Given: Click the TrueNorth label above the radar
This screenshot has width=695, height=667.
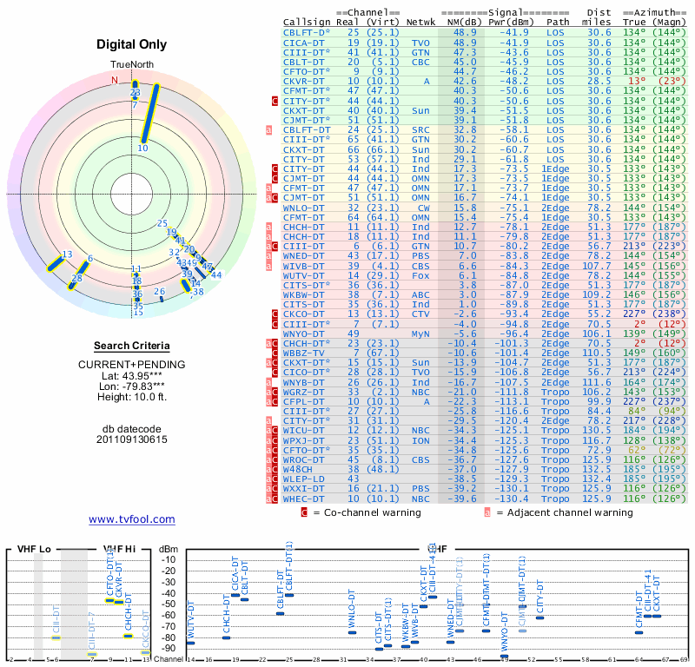Looking at the screenshot, I should 132,65.
